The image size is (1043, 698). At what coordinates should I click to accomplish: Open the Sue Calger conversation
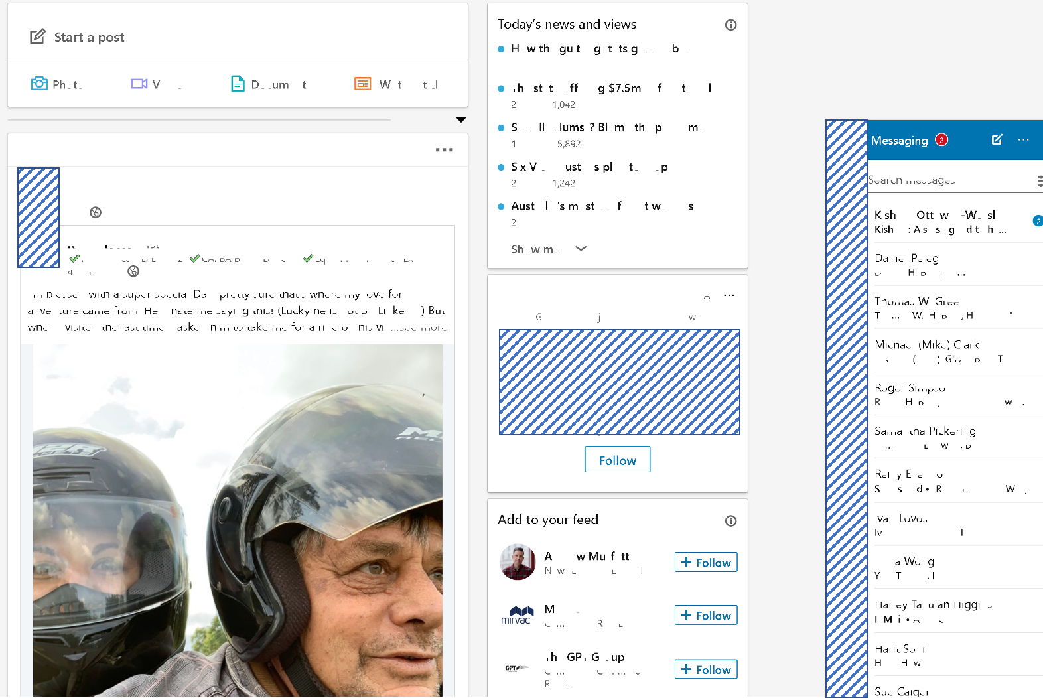[x=955, y=688]
